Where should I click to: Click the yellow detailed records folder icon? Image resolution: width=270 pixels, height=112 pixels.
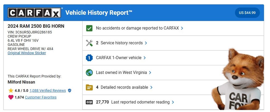click(x=89, y=87)
